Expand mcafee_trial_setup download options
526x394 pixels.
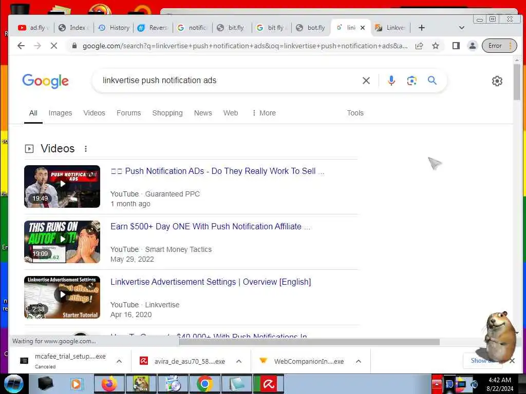(x=119, y=361)
